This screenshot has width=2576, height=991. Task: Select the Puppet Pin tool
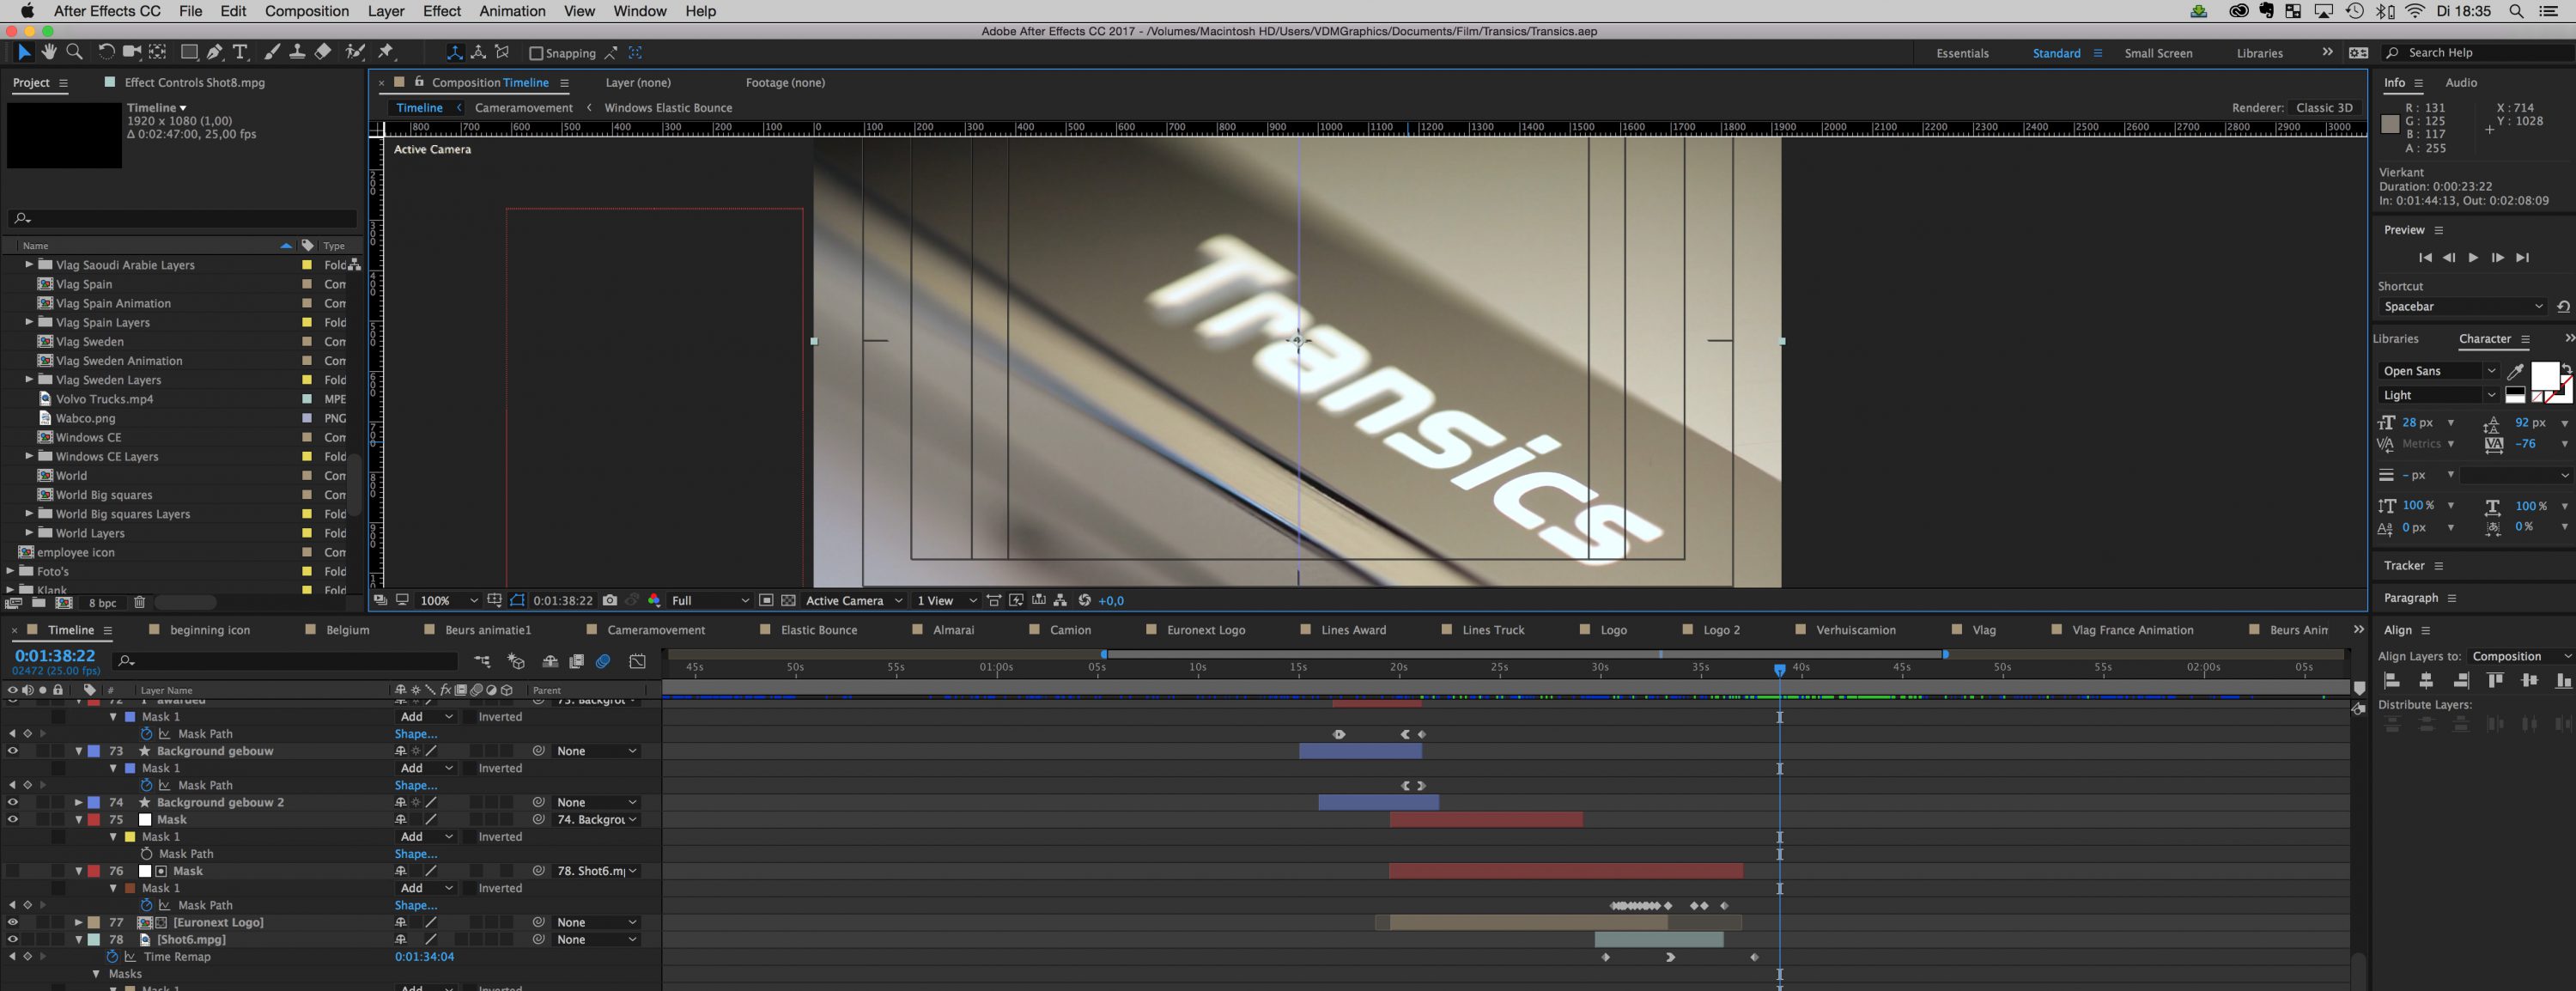[386, 52]
